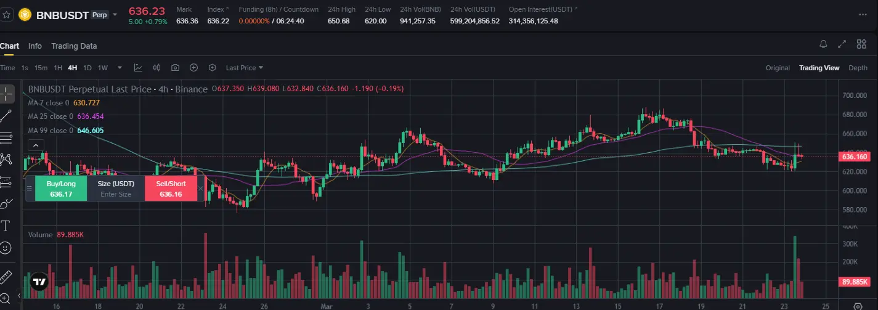Viewport: 878px width, 310px height.
Task: Activate the zoom in tool
Action: click(x=6, y=298)
